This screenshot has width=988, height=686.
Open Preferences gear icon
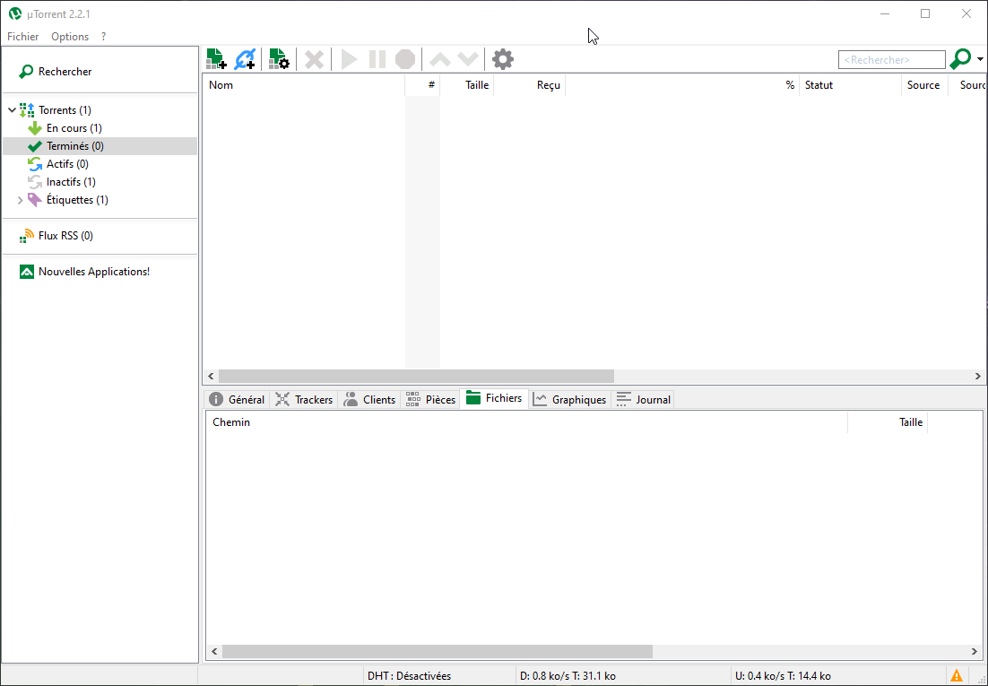[x=503, y=59]
